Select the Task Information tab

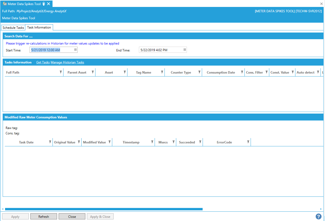[39, 27]
